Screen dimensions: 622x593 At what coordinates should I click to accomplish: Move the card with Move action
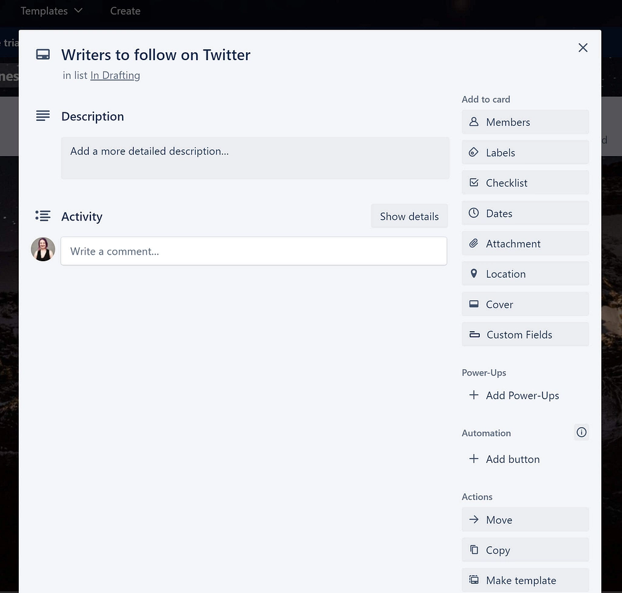pos(525,519)
